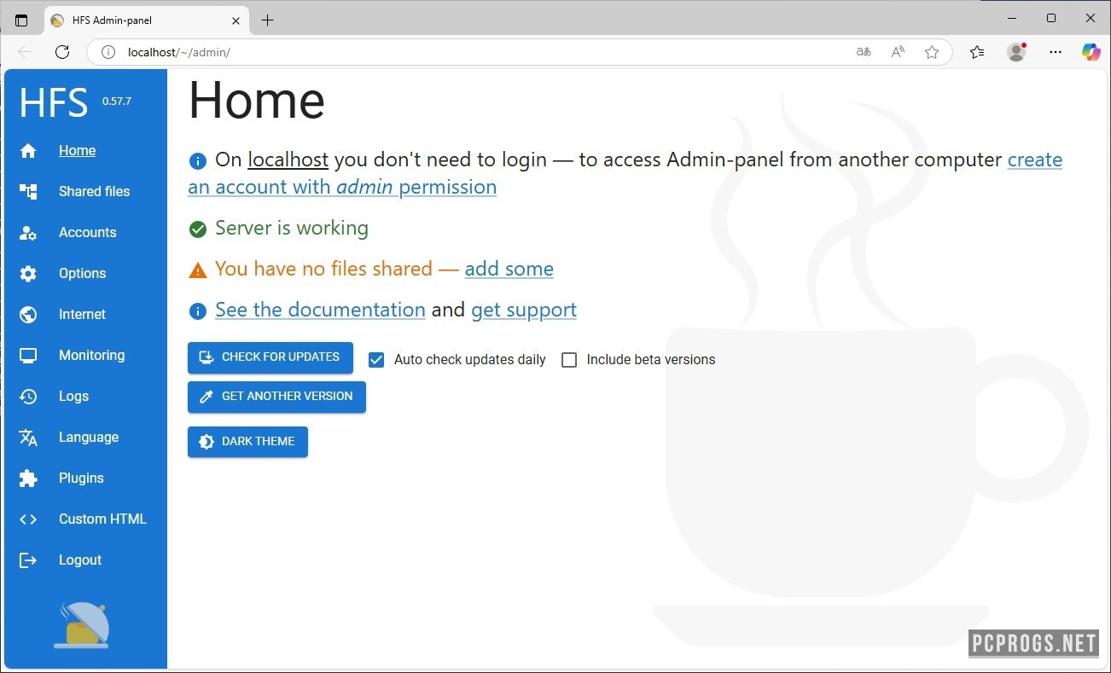Click the underlined 'localhost' text
1111x673 pixels.
point(288,160)
